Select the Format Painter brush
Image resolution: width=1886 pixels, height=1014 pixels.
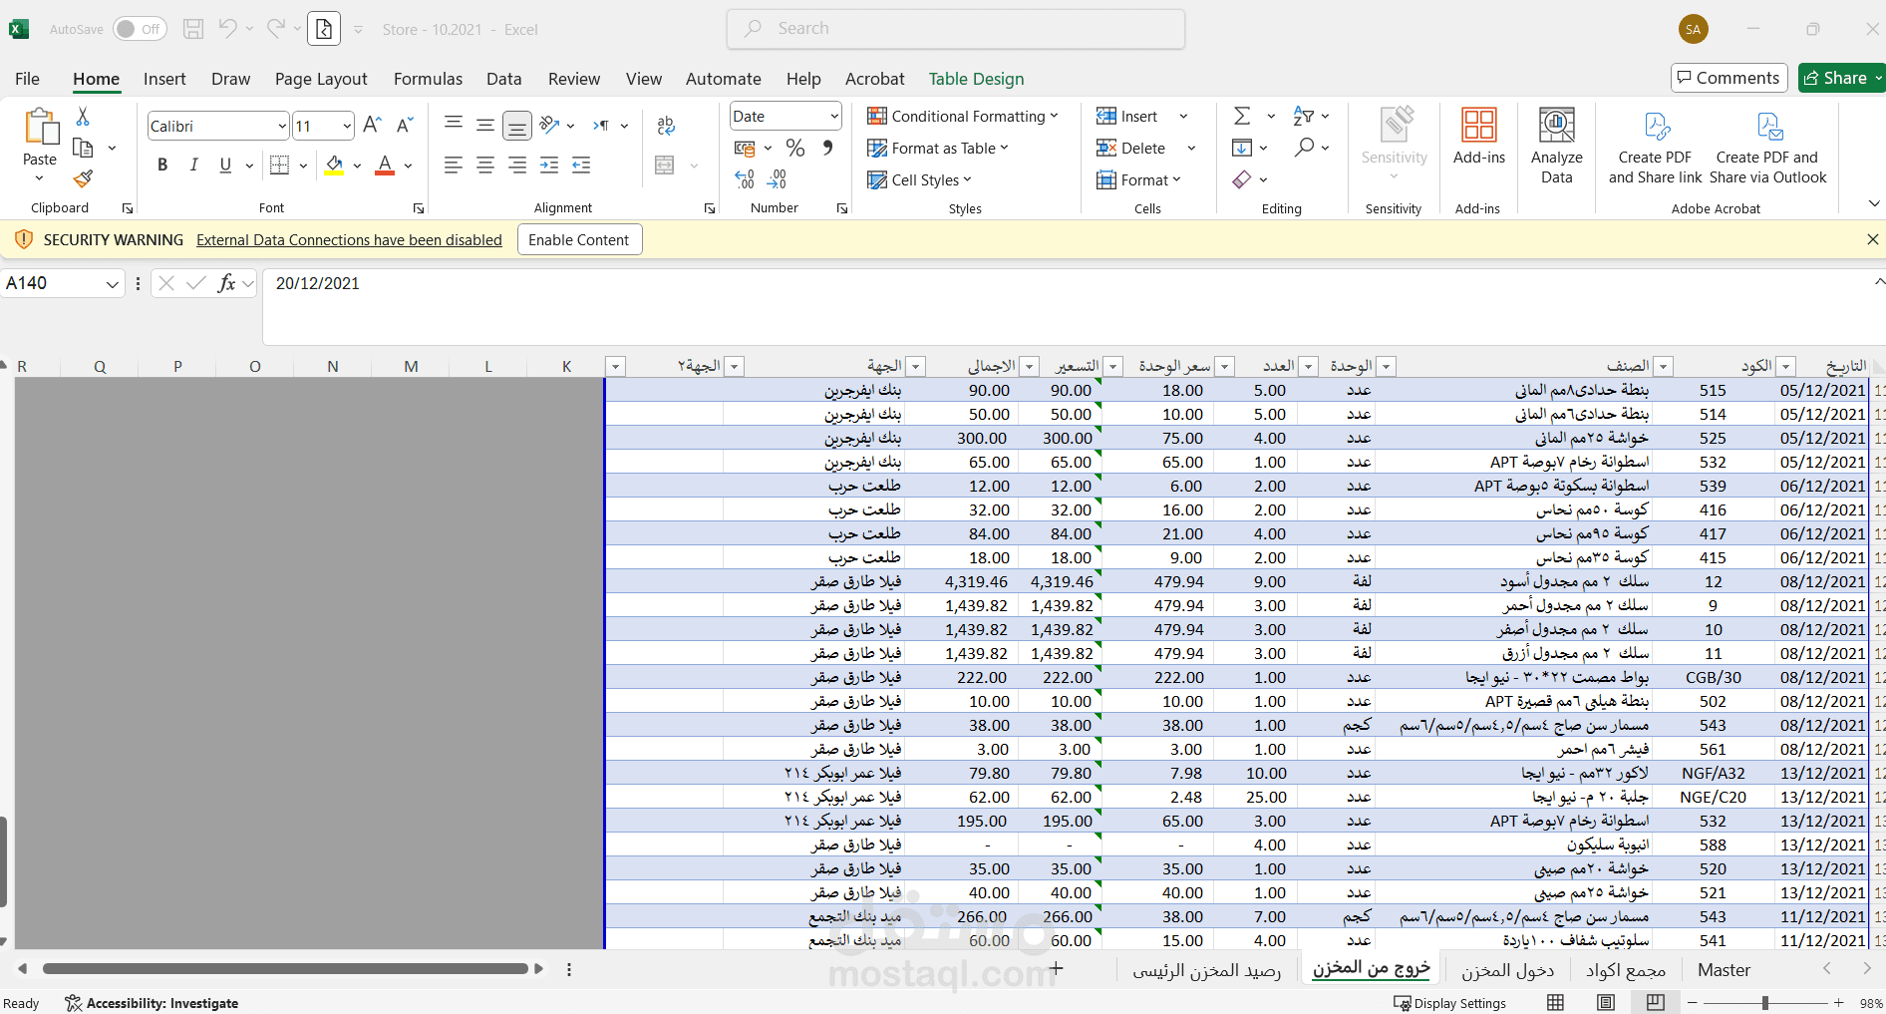84,178
